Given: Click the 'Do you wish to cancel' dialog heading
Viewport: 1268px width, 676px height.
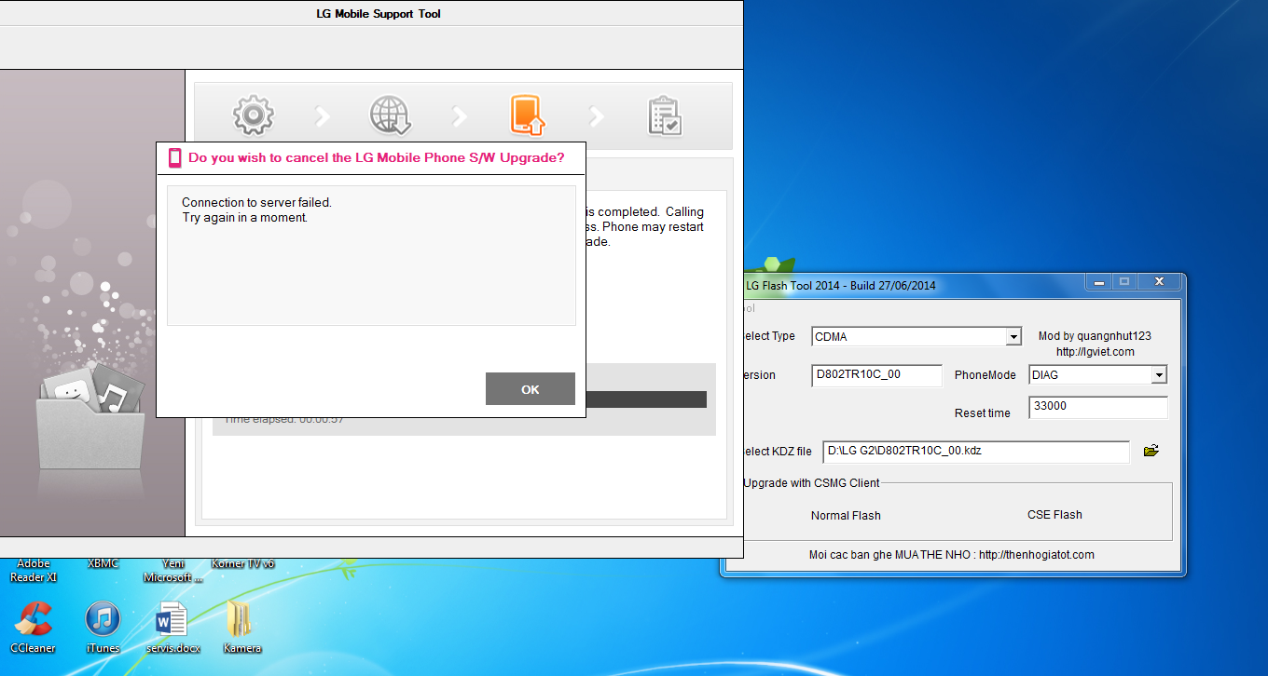Looking at the screenshot, I should pyautogui.click(x=376, y=157).
